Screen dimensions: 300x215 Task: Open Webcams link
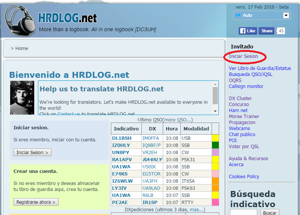239,128
